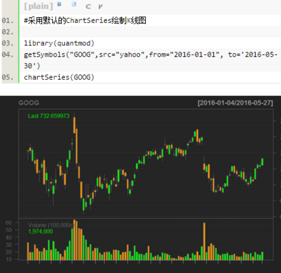
Task: Click the date range [2016-01-04/2016-05-27] label
Action: click(x=235, y=103)
